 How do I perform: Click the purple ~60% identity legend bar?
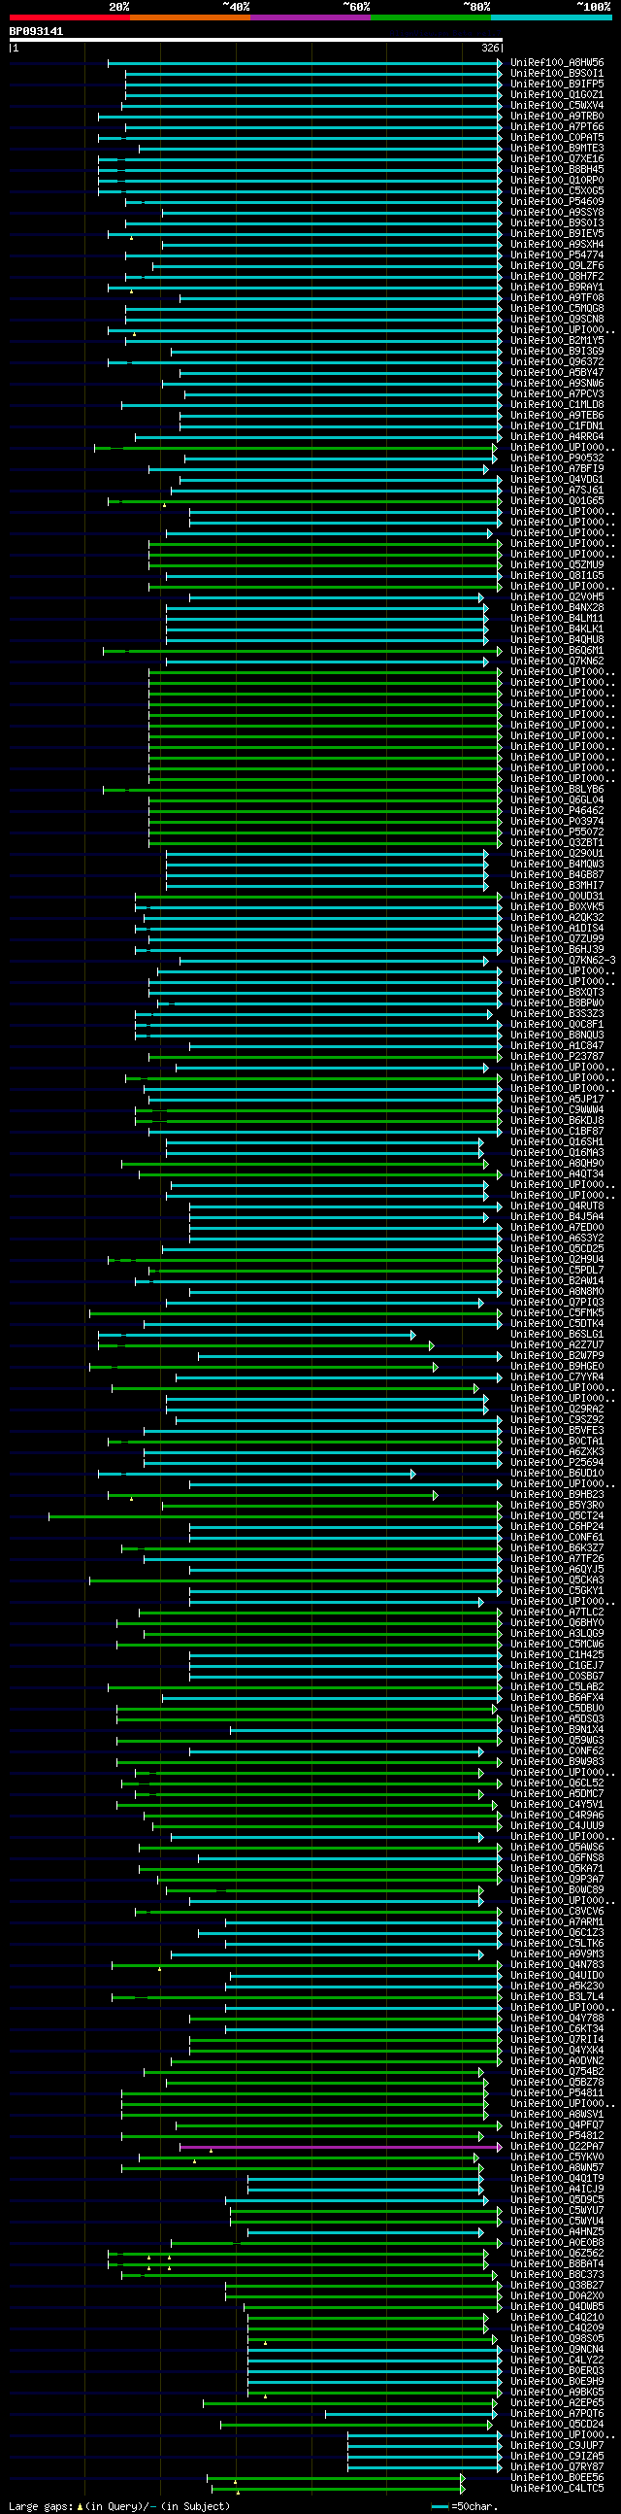310,17
